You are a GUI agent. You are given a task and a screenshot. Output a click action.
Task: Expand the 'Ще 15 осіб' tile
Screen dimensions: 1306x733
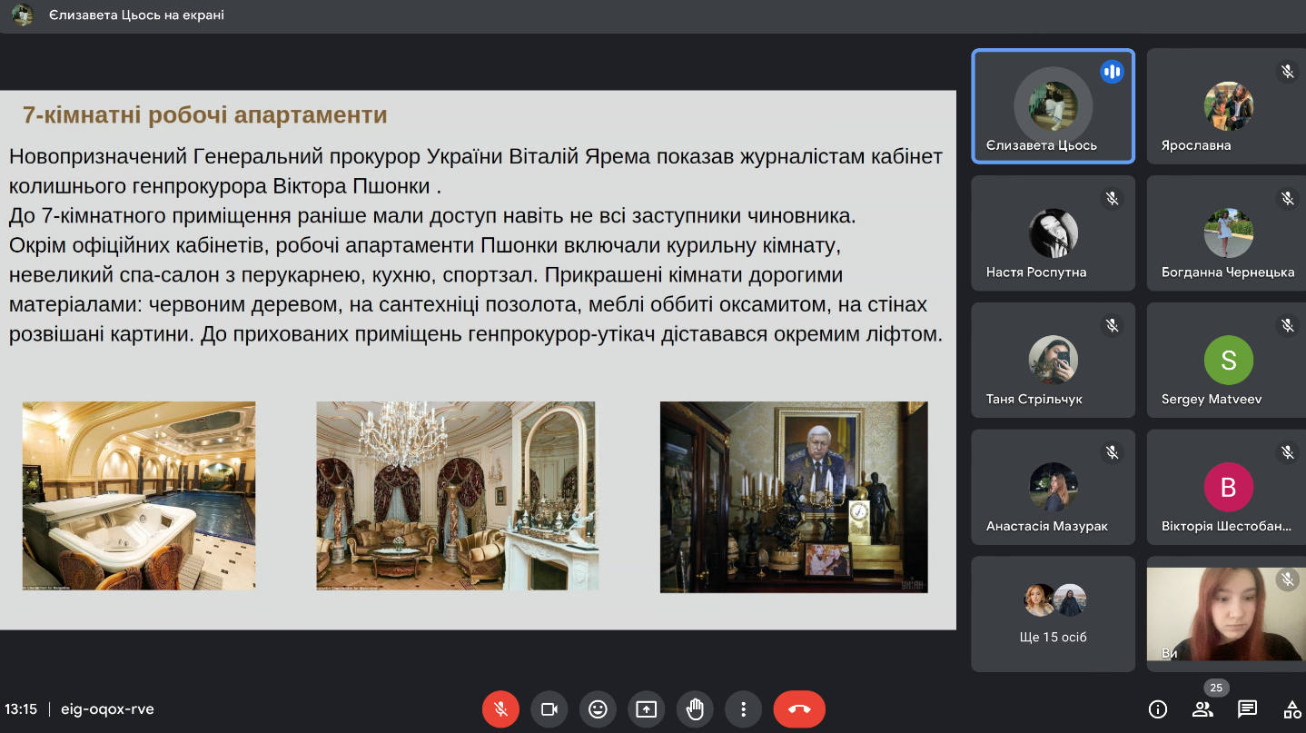[1053, 614]
